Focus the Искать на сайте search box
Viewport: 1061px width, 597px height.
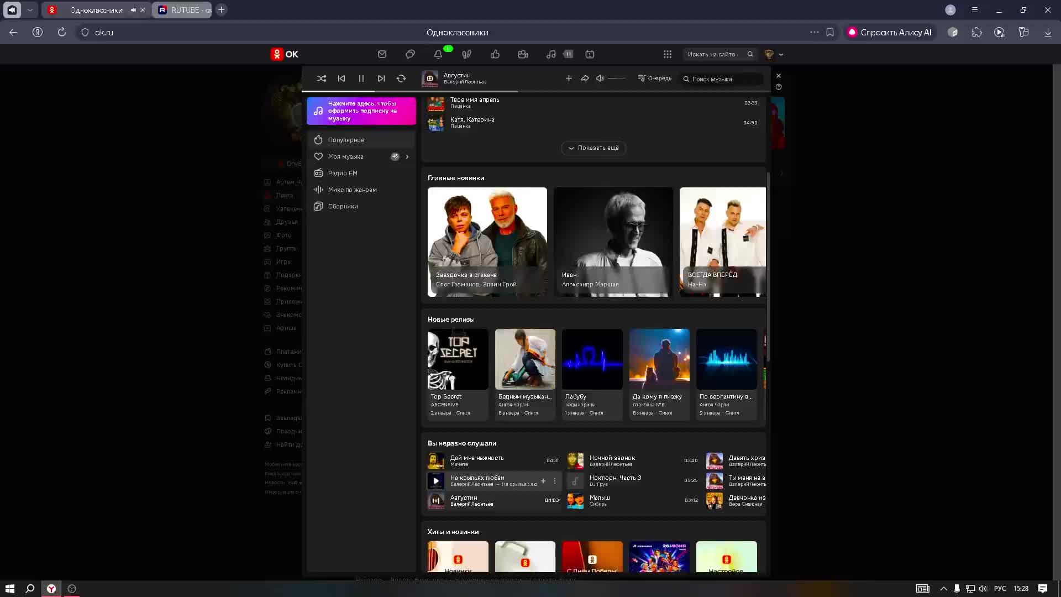click(720, 54)
